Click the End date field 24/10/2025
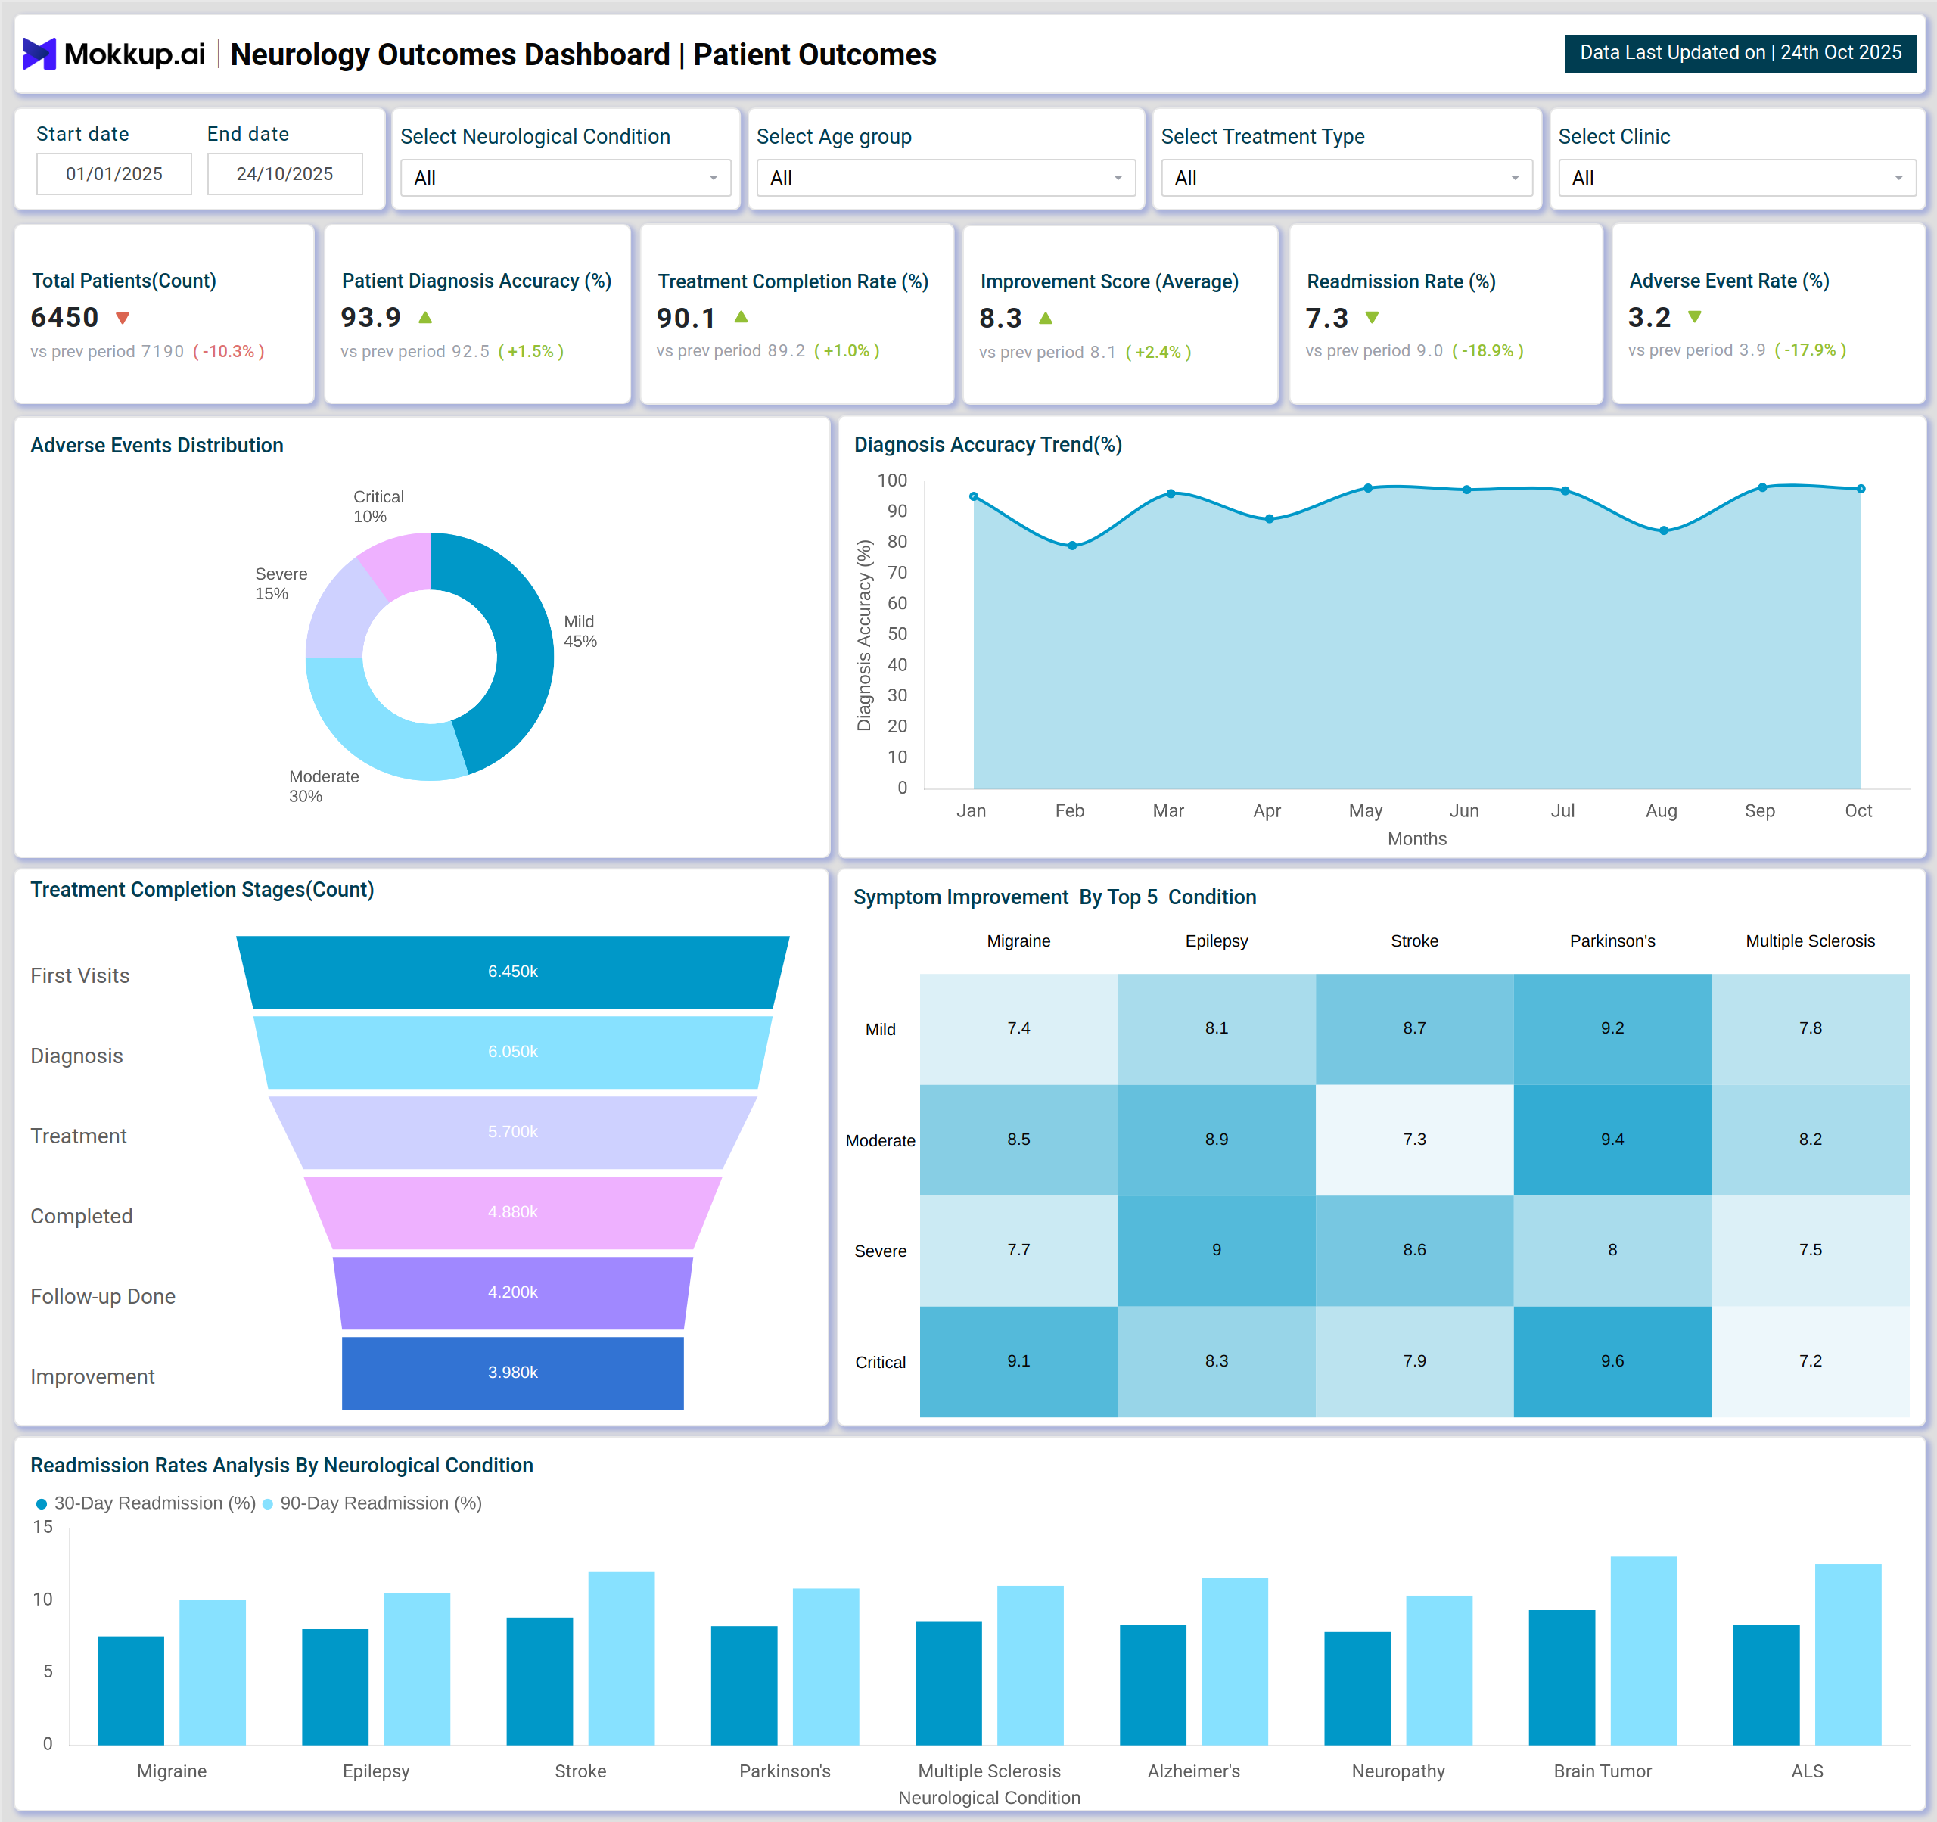The height and width of the screenshot is (1822, 1937). pos(284,173)
